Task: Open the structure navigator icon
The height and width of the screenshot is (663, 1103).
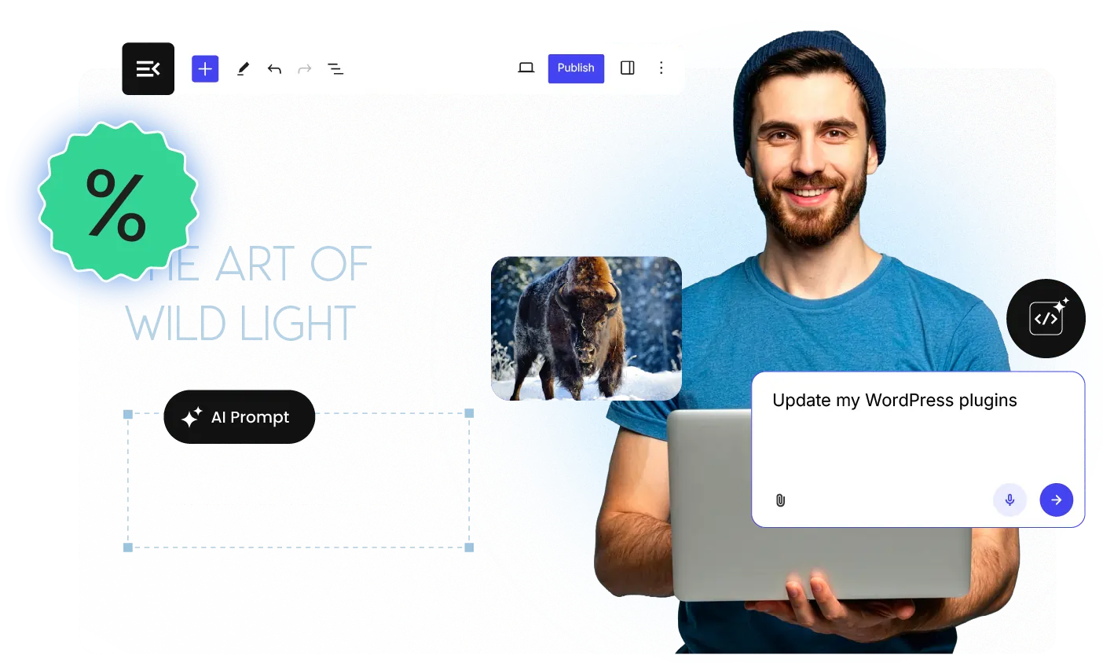Action: [335, 68]
